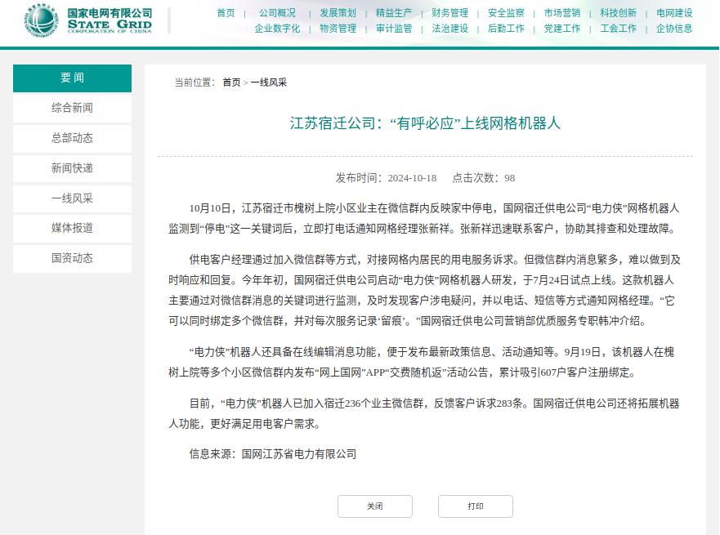Click the 首页 breadcrumb link
The image size is (720, 535).
[x=231, y=82]
